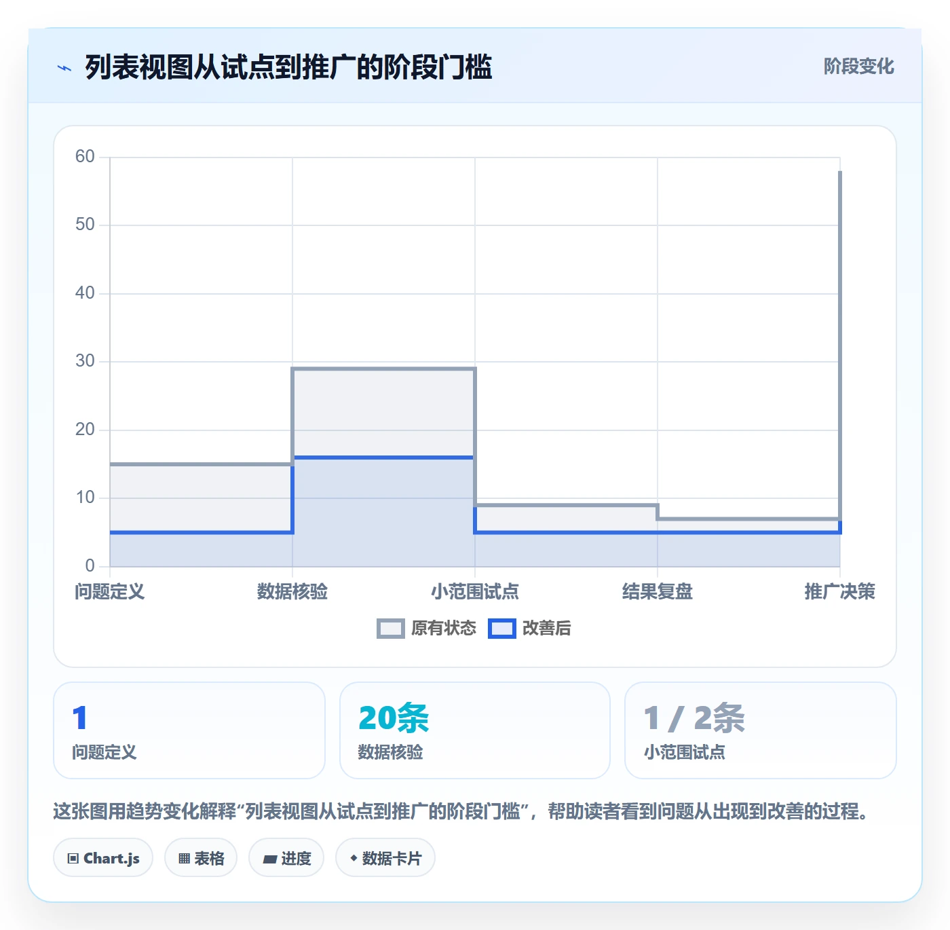
Task: Click the y-axis value 0
Action: (90, 566)
